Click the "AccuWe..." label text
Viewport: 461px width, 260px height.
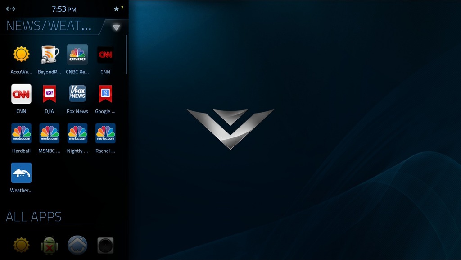coord(21,72)
